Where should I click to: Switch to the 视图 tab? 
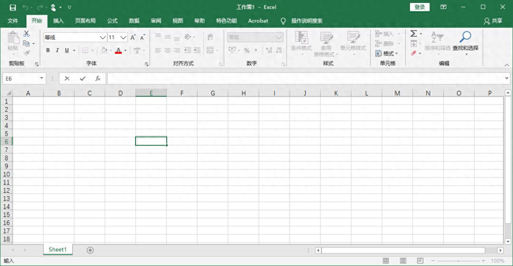point(178,21)
